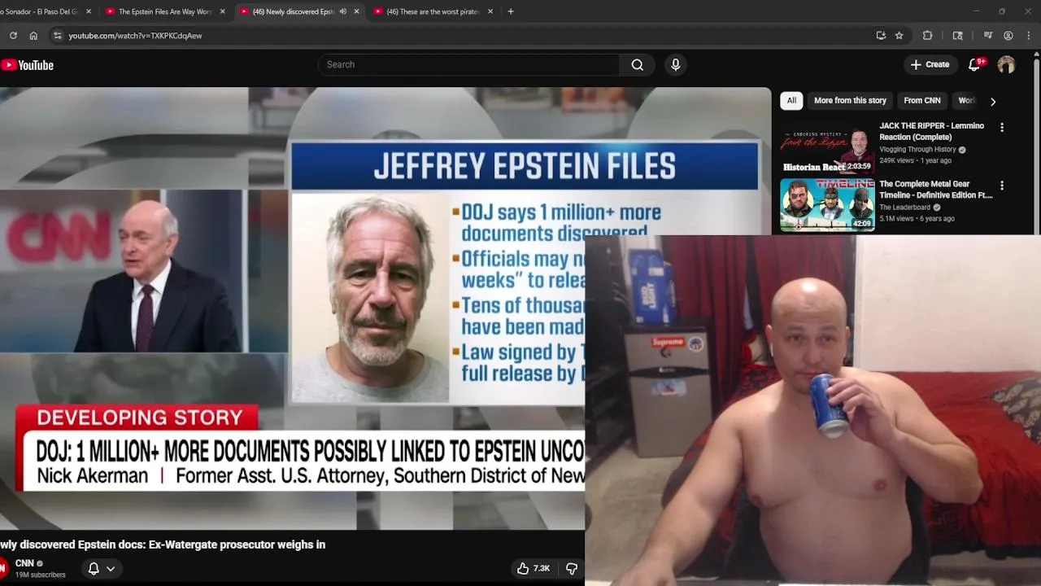Screen dimensions: 1041x586
Task: Open Chrome three-dot menu
Action: (x=1029, y=36)
